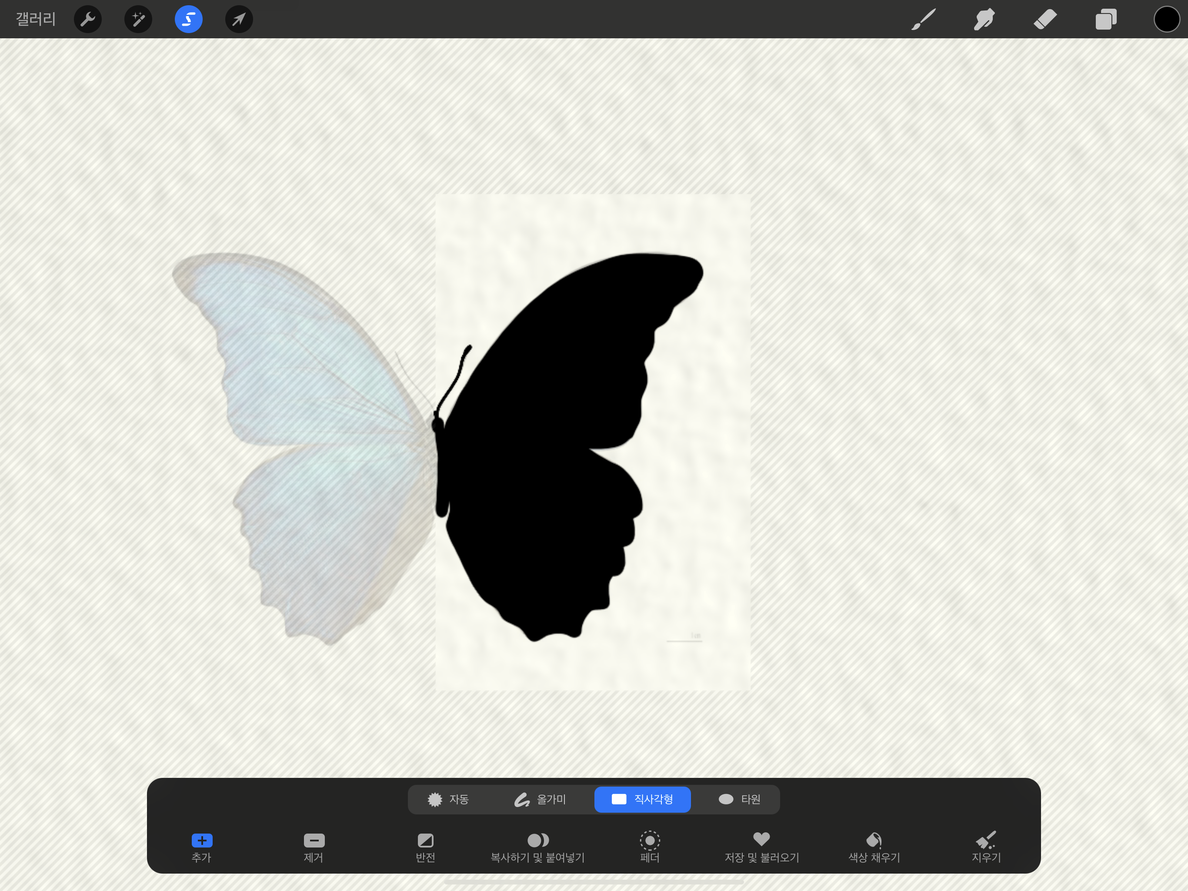Return to 갤러리 (Gallery)
Screen dimensions: 1188x891
tap(36, 19)
